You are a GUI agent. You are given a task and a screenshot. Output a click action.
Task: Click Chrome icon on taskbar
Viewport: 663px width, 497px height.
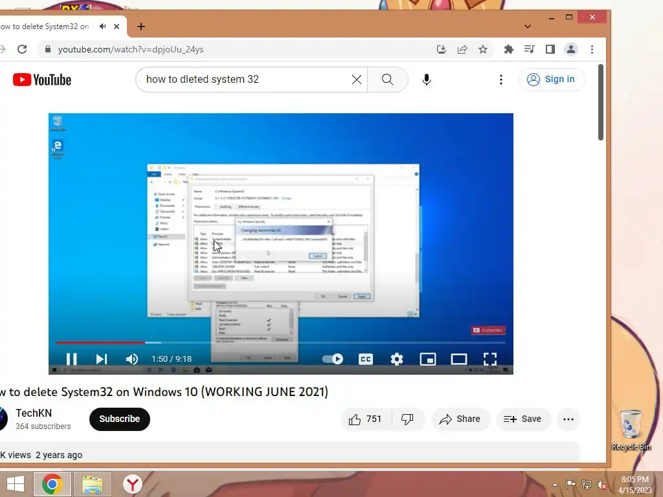point(52,484)
